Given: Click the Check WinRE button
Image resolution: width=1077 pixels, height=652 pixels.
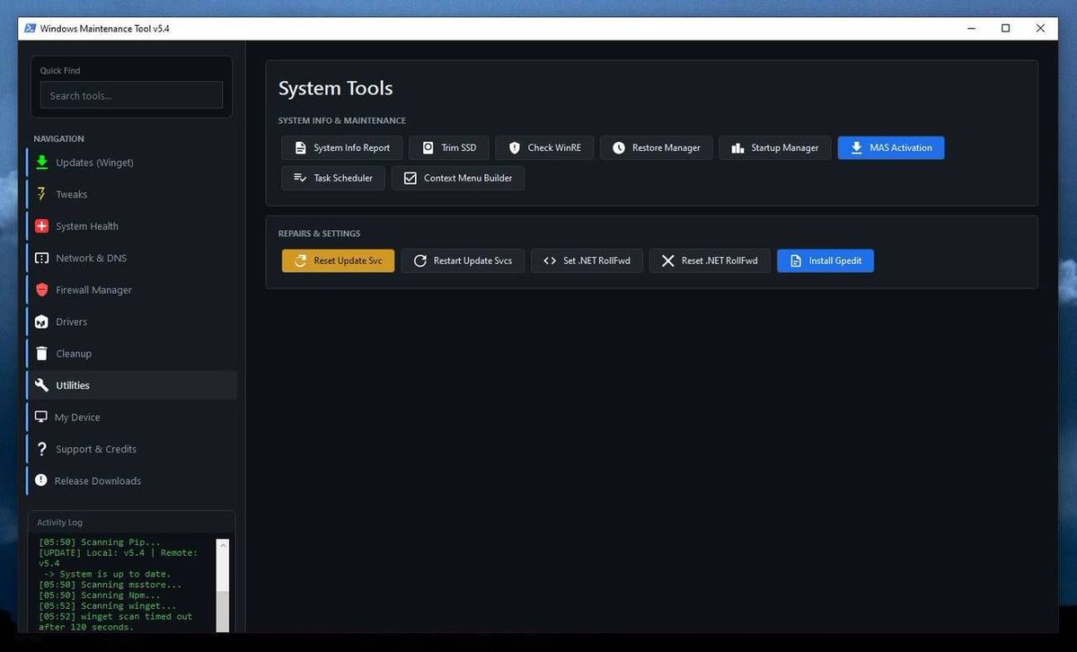Looking at the screenshot, I should (x=544, y=147).
